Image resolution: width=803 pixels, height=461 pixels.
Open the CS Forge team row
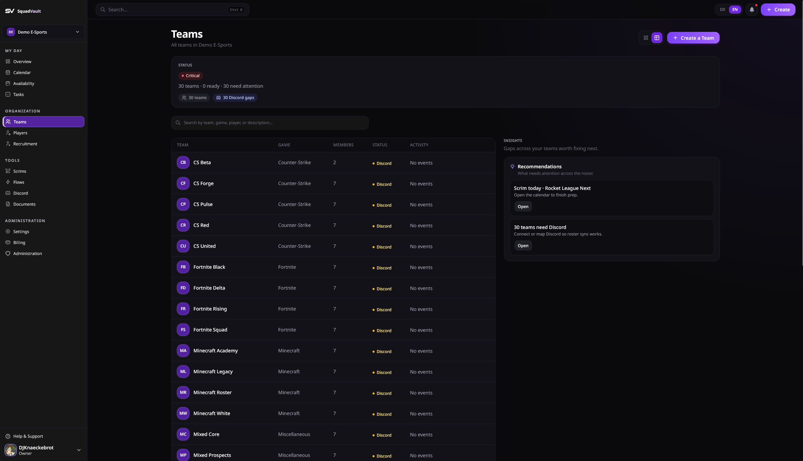[x=333, y=183]
